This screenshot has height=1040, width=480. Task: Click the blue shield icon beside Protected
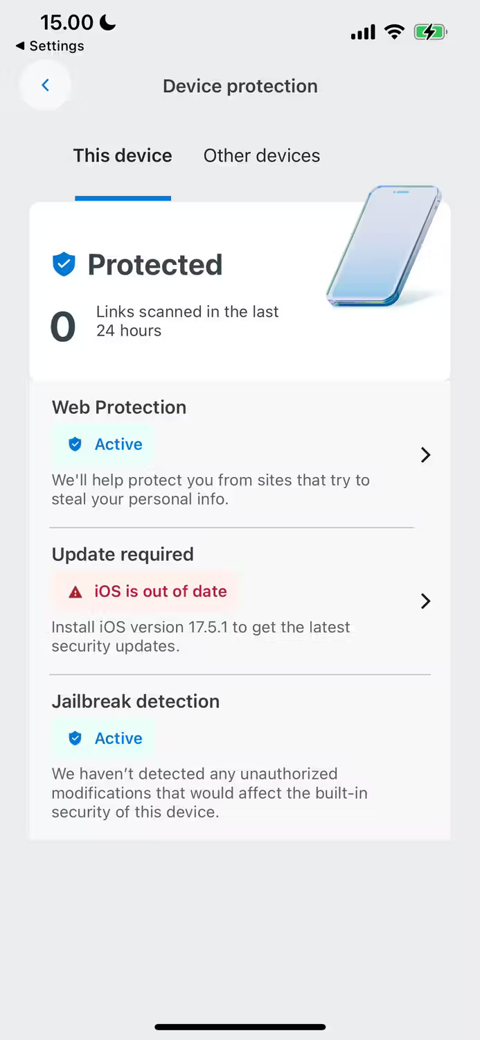click(x=64, y=265)
